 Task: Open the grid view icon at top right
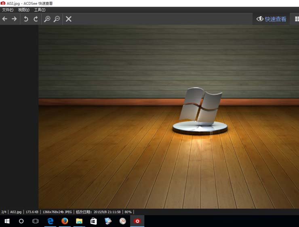pyautogui.click(x=297, y=19)
